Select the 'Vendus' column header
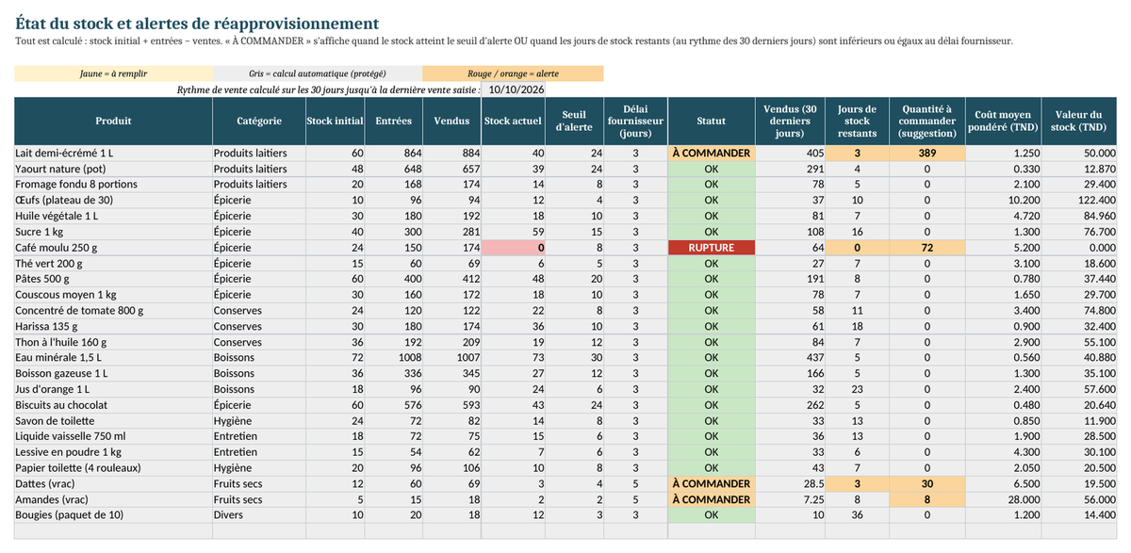Image resolution: width=1131 pixels, height=553 pixels. pos(452,121)
